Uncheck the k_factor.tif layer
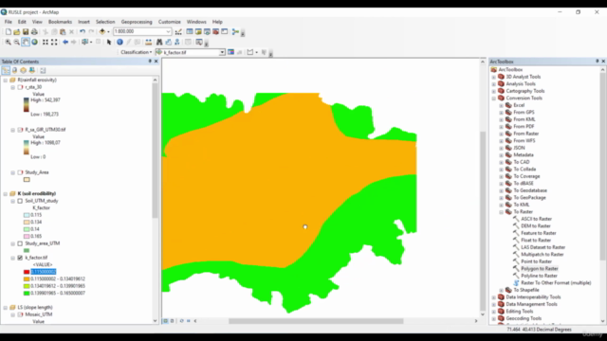The width and height of the screenshot is (607, 341). [20, 258]
